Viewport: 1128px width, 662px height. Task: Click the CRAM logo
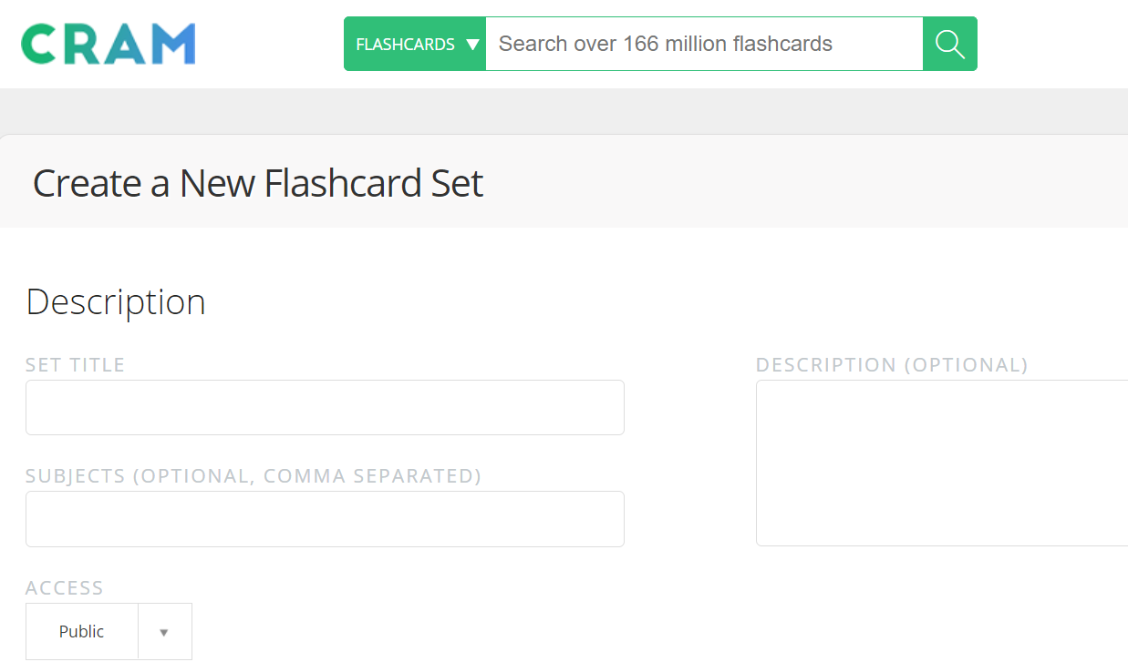pos(109,44)
